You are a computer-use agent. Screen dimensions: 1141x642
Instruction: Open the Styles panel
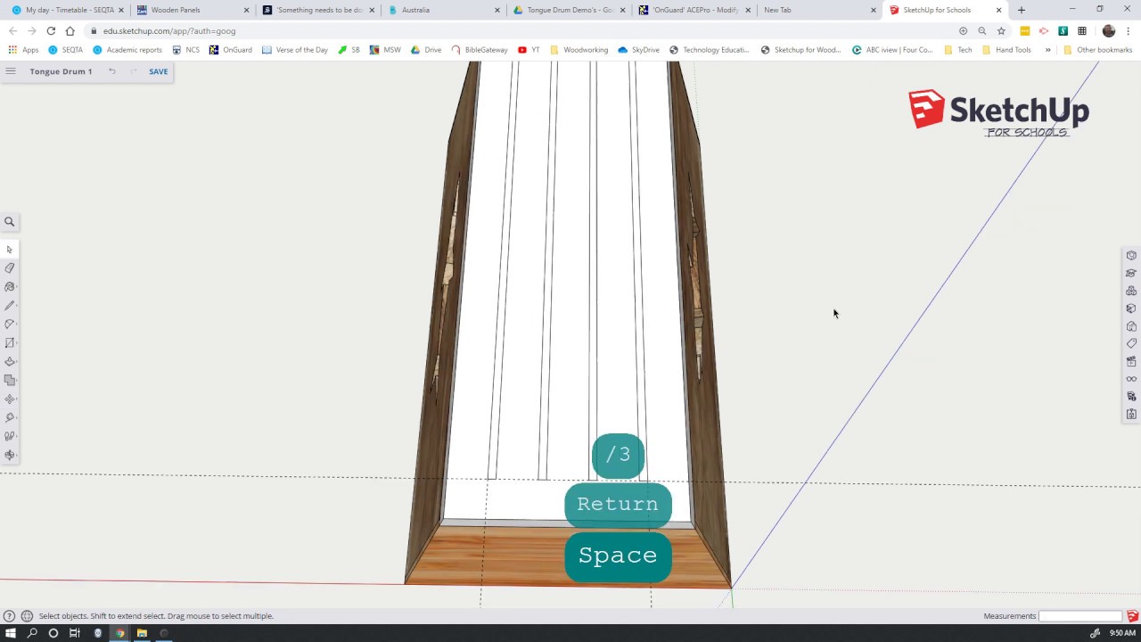pyautogui.click(x=1131, y=326)
